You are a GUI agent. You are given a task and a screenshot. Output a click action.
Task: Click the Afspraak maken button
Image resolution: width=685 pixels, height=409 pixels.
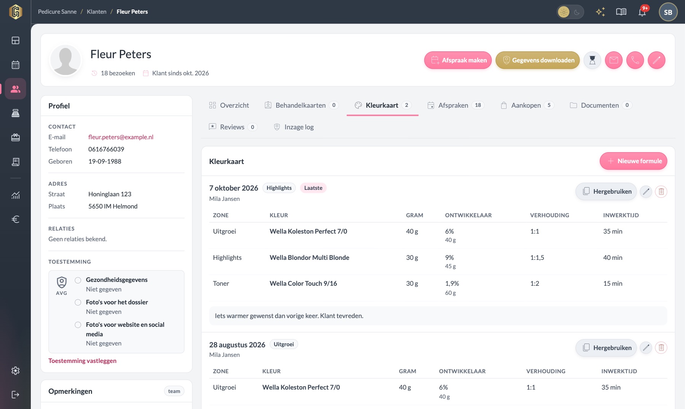458,60
